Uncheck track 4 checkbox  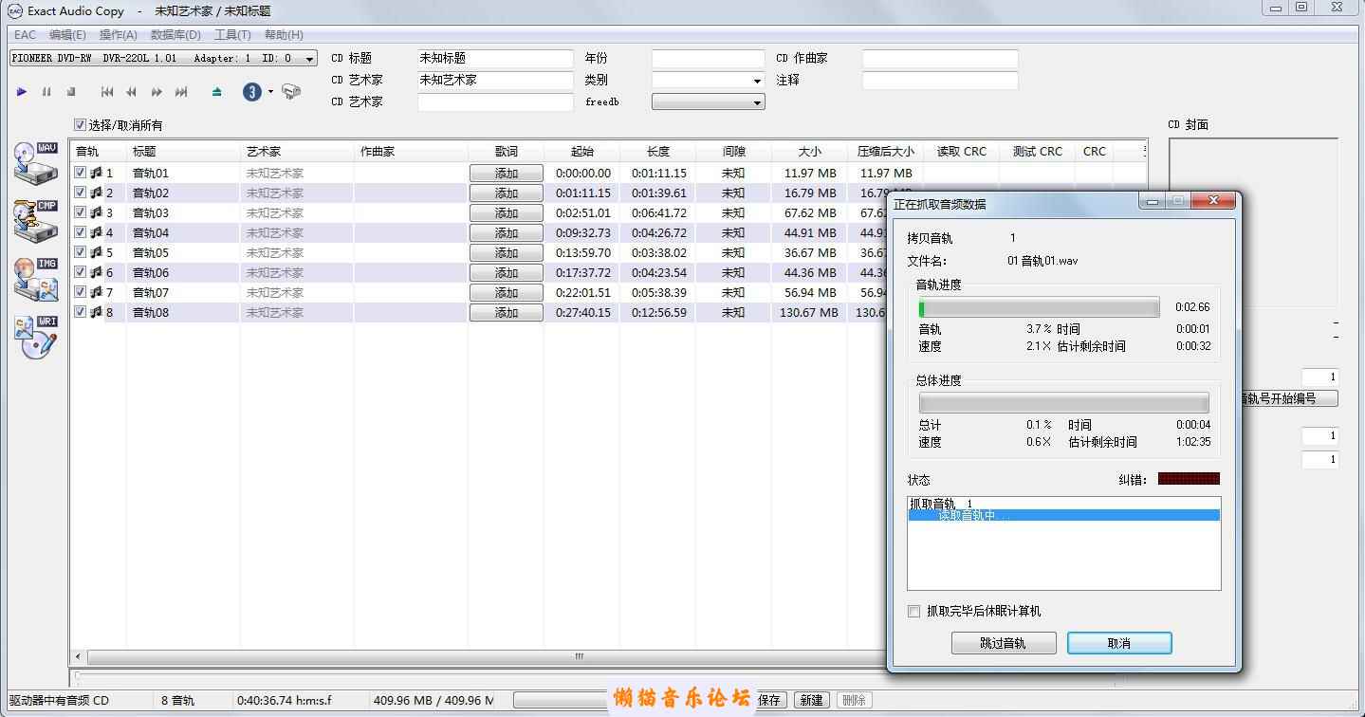pyautogui.click(x=81, y=232)
